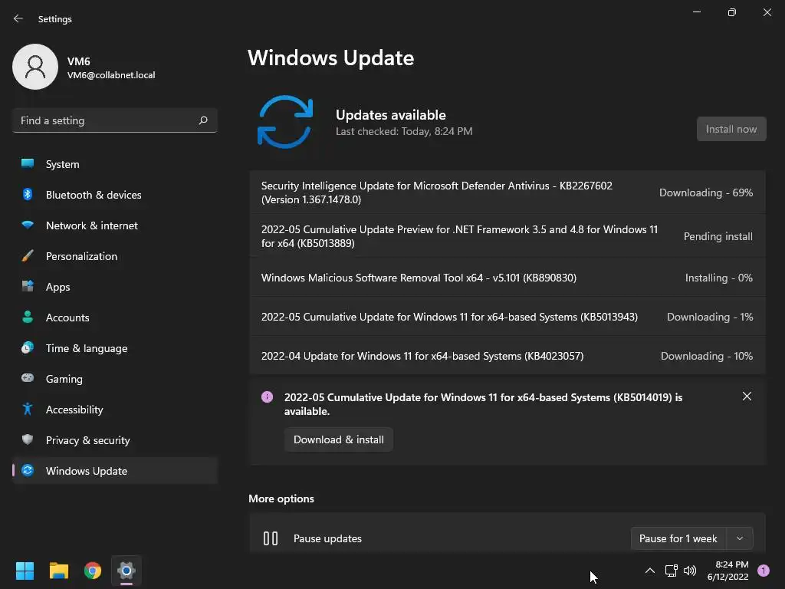The image size is (785, 589).
Task: Open Privacy & security page
Action: [x=115, y=440]
